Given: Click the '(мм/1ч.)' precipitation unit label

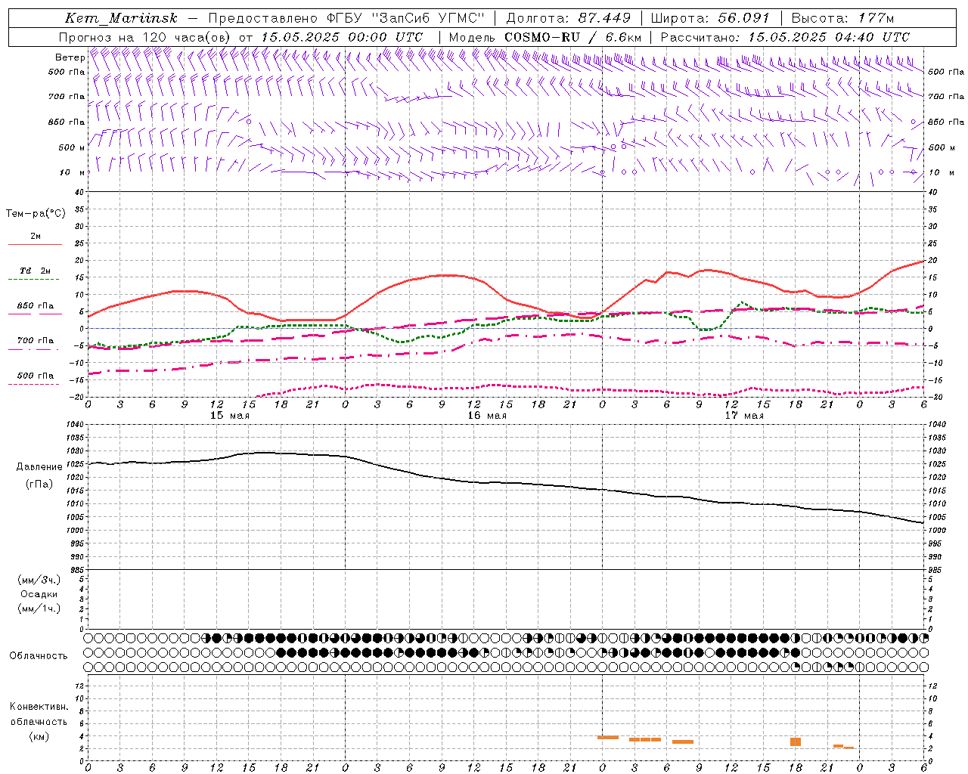Looking at the screenshot, I should (39, 608).
